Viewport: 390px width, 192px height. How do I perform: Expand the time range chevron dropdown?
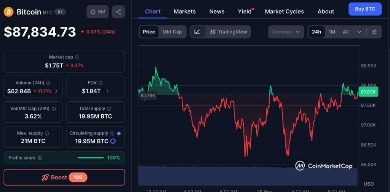tap(359, 32)
